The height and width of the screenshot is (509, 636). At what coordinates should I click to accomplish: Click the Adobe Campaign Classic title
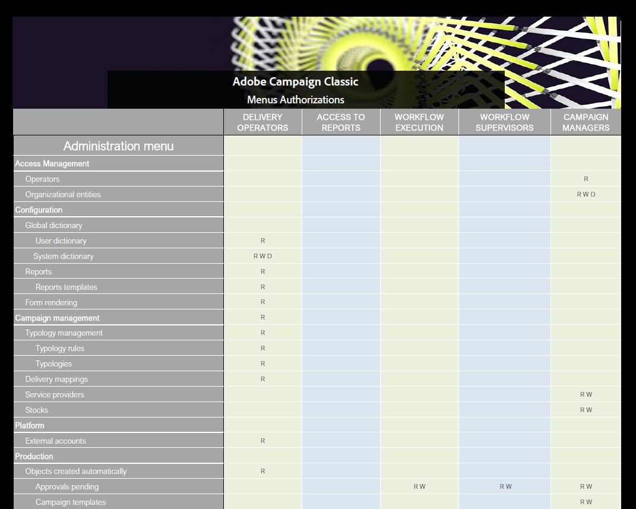tap(295, 81)
